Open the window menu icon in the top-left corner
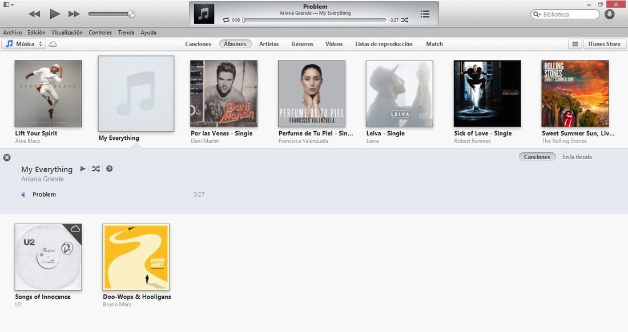The height and width of the screenshot is (332, 628). pos(9,5)
